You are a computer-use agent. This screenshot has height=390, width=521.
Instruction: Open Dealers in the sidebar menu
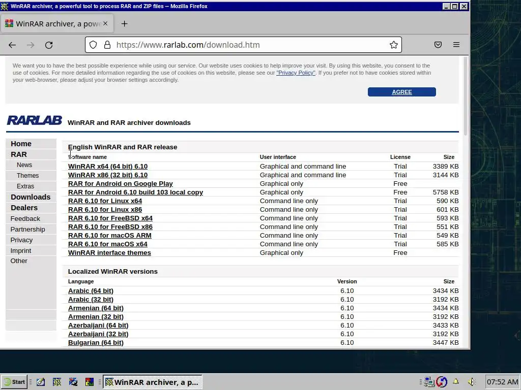pos(24,208)
